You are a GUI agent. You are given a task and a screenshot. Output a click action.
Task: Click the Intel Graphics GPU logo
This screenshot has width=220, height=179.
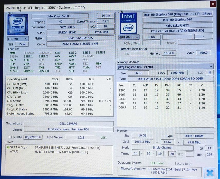point(128,23)
